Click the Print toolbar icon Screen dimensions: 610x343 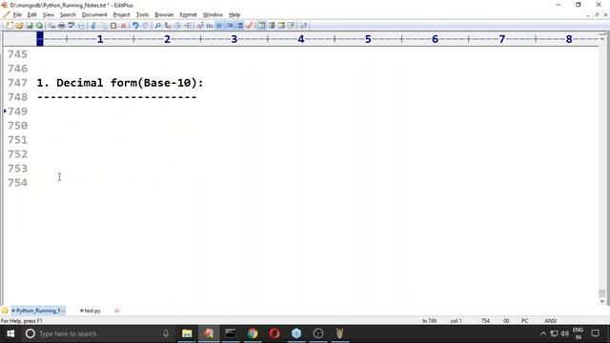(x=61, y=26)
